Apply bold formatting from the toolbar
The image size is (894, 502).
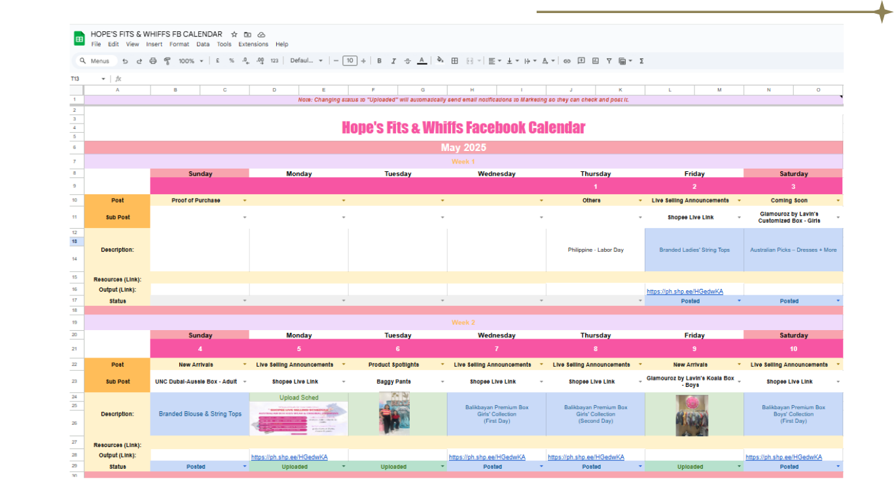(x=379, y=61)
